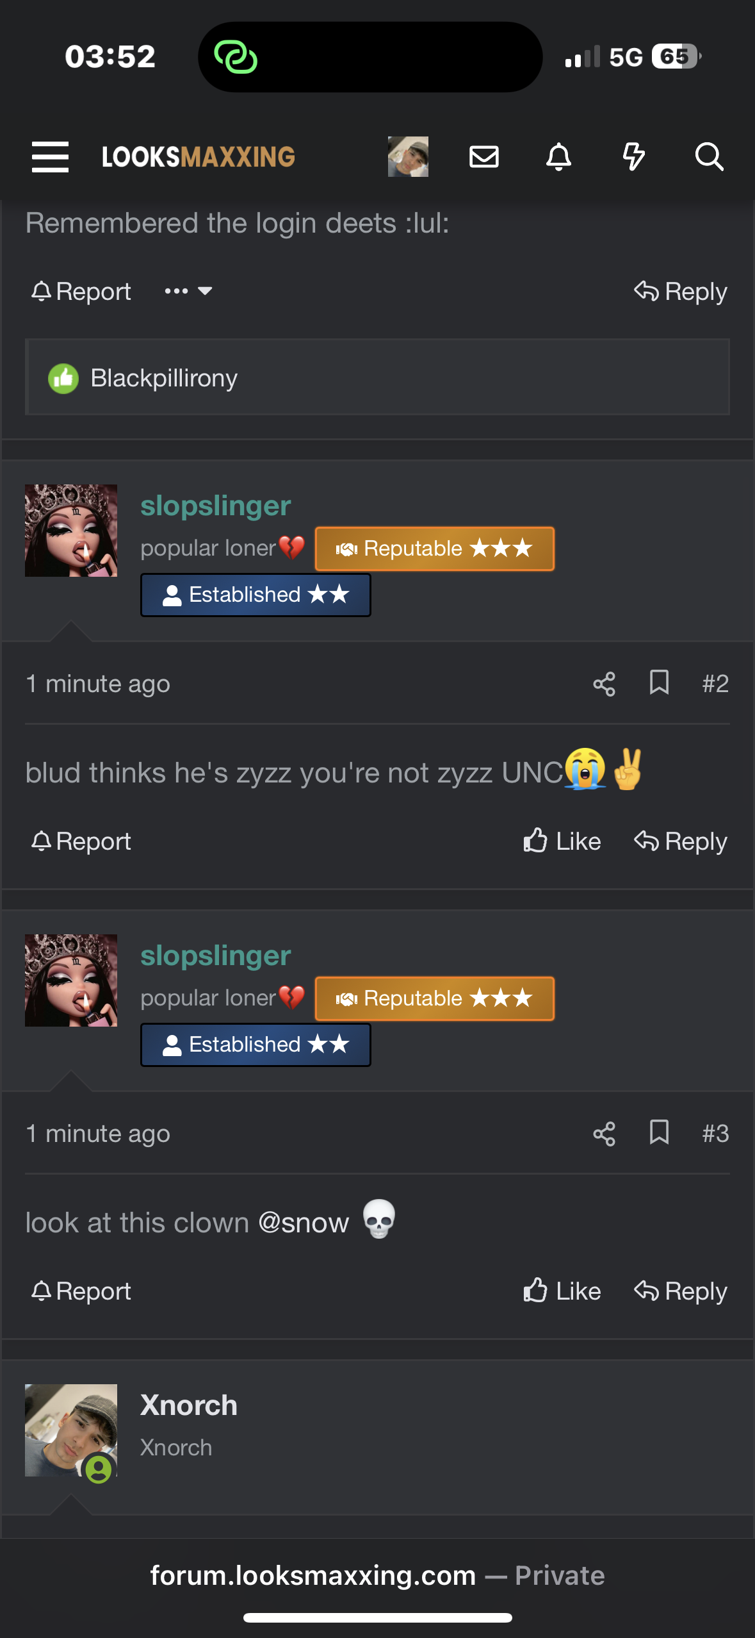This screenshot has height=1638, width=755.
Task: Open Blackpillirony in the likes bar
Action: (164, 377)
